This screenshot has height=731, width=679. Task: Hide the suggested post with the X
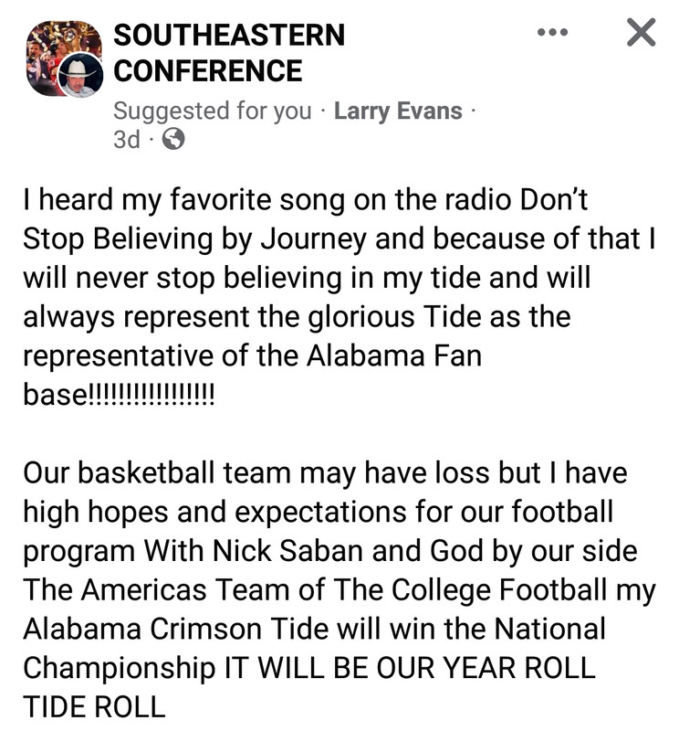642,32
